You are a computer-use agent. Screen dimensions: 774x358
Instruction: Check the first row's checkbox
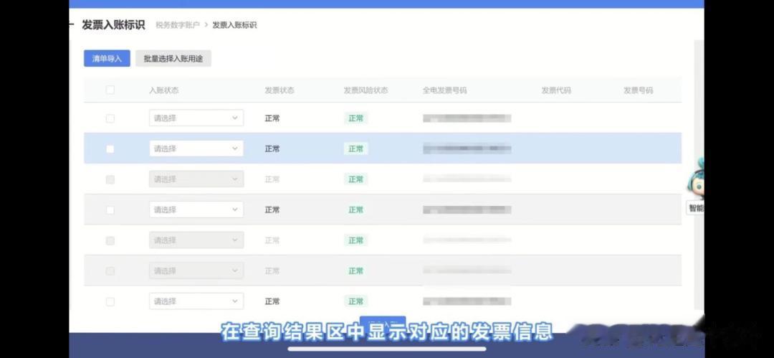[x=110, y=118]
